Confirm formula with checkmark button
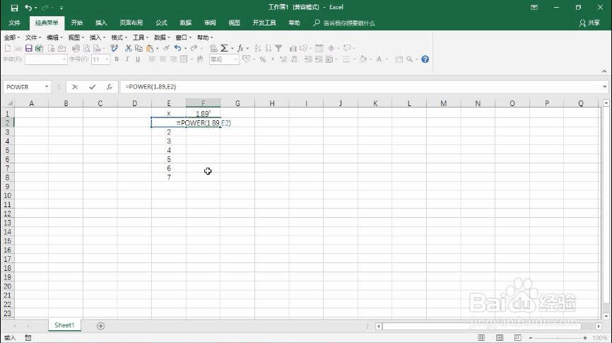612x343 pixels. click(x=92, y=87)
